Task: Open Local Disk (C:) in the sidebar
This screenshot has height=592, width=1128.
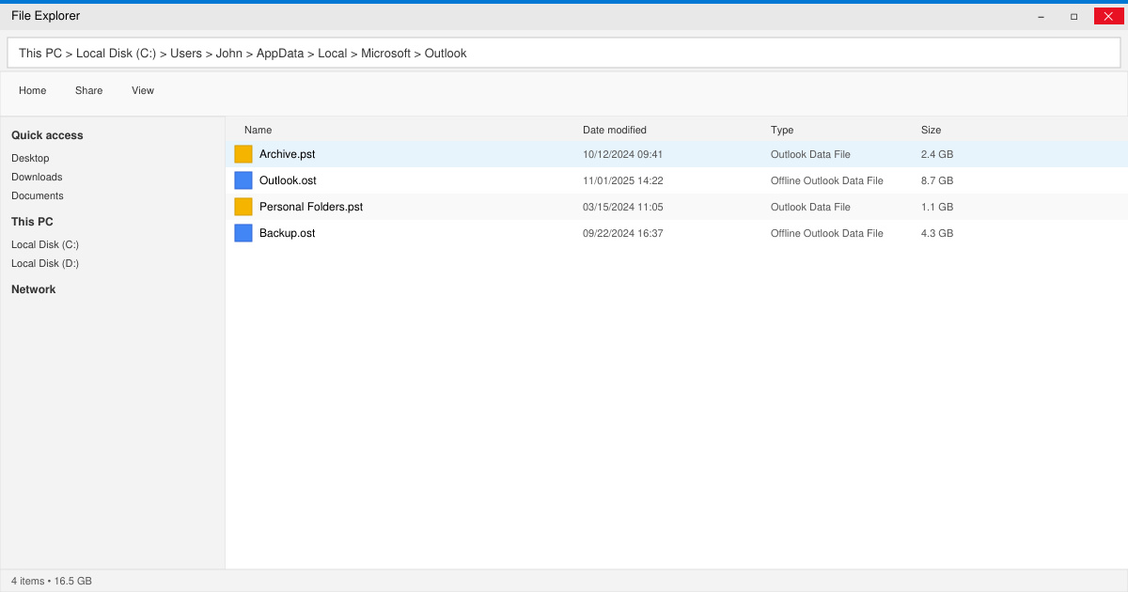Action: click(45, 244)
